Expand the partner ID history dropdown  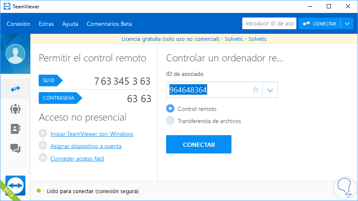(270, 90)
